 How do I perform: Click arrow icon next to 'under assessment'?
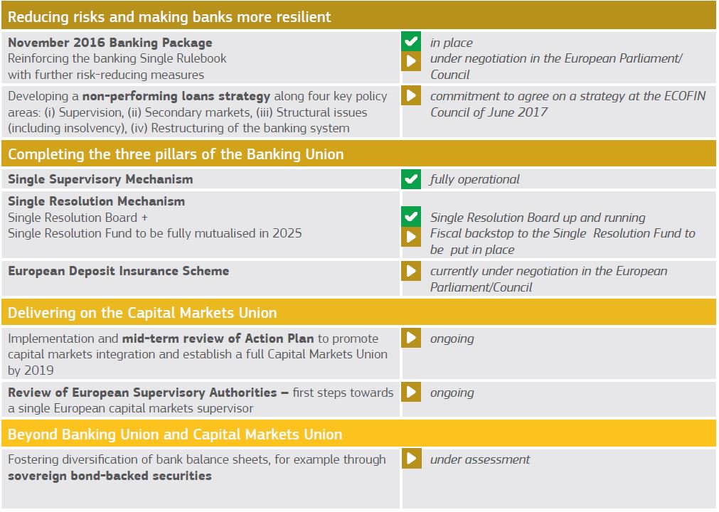click(x=411, y=459)
